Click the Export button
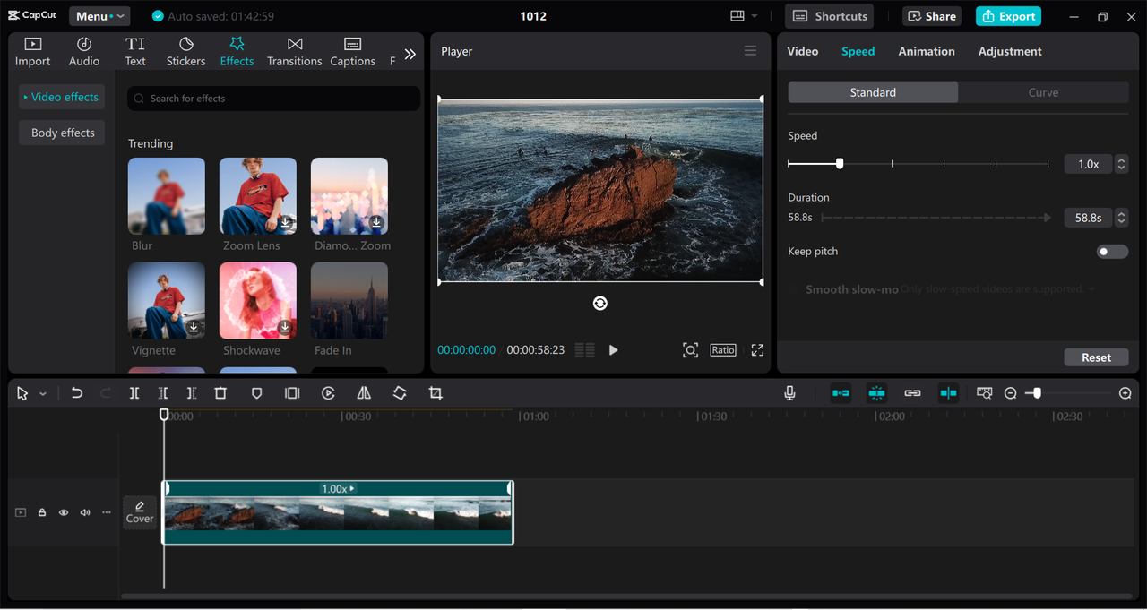 pyautogui.click(x=1008, y=16)
